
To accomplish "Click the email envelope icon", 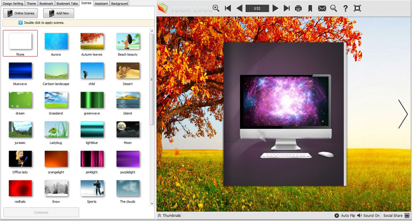I will 322,8.
